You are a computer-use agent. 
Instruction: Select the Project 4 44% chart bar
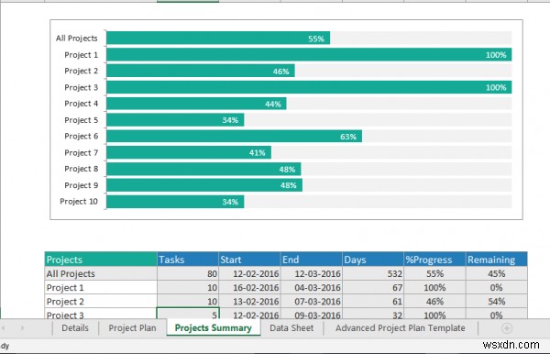pyautogui.click(x=196, y=104)
